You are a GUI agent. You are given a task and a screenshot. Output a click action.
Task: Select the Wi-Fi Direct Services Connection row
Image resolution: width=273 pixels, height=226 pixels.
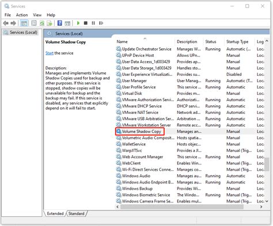190,170
